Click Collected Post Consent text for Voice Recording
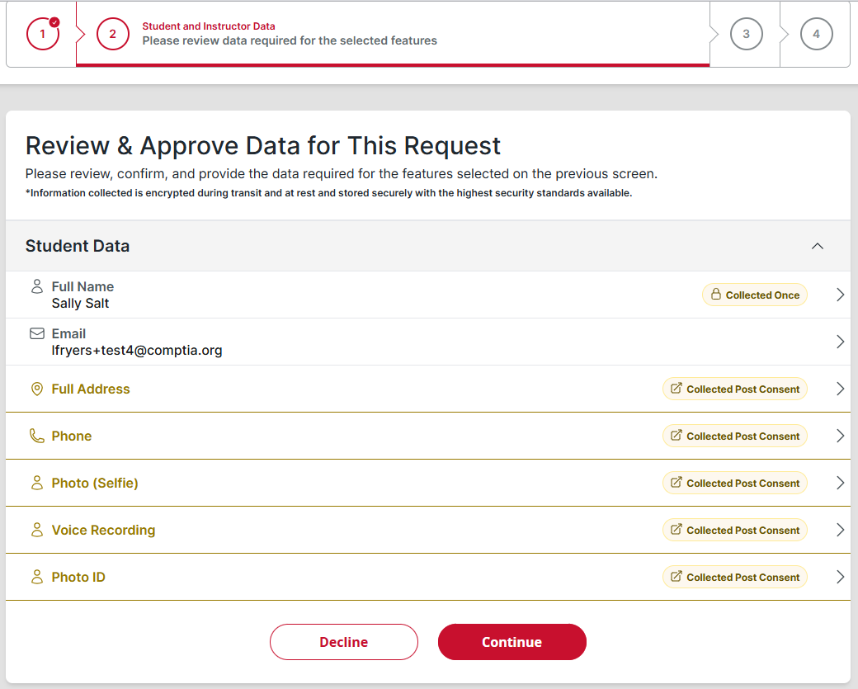 point(743,531)
